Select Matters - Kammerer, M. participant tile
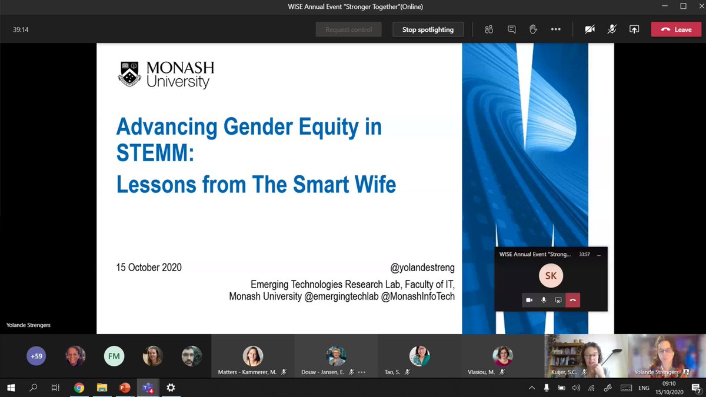This screenshot has width=706, height=397. 253,357
